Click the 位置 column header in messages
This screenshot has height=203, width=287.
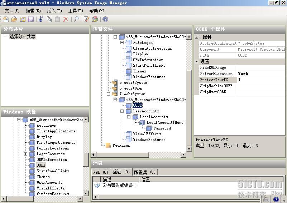(x=211, y=179)
